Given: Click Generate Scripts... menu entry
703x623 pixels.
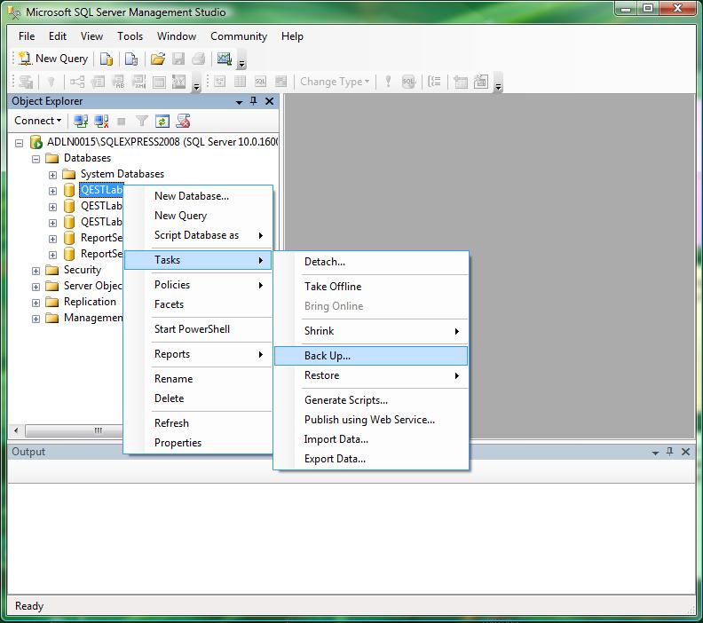Looking at the screenshot, I should coord(346,400).
